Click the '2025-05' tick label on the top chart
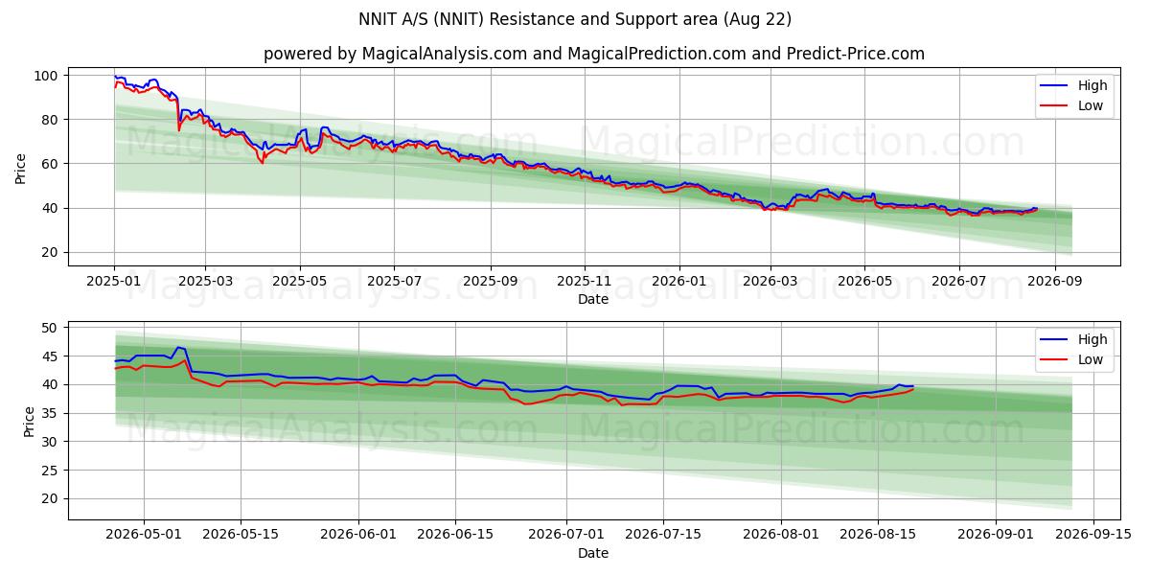This screenshot has width=1150, height=575. (300, 282)
